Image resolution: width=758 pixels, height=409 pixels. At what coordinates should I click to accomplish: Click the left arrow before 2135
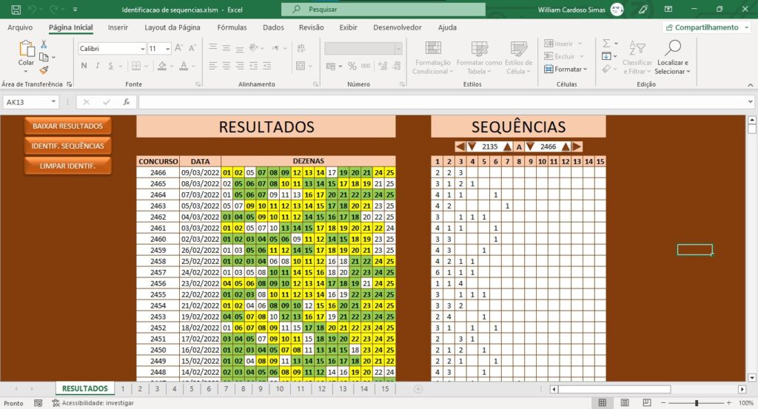pos(460,146)
